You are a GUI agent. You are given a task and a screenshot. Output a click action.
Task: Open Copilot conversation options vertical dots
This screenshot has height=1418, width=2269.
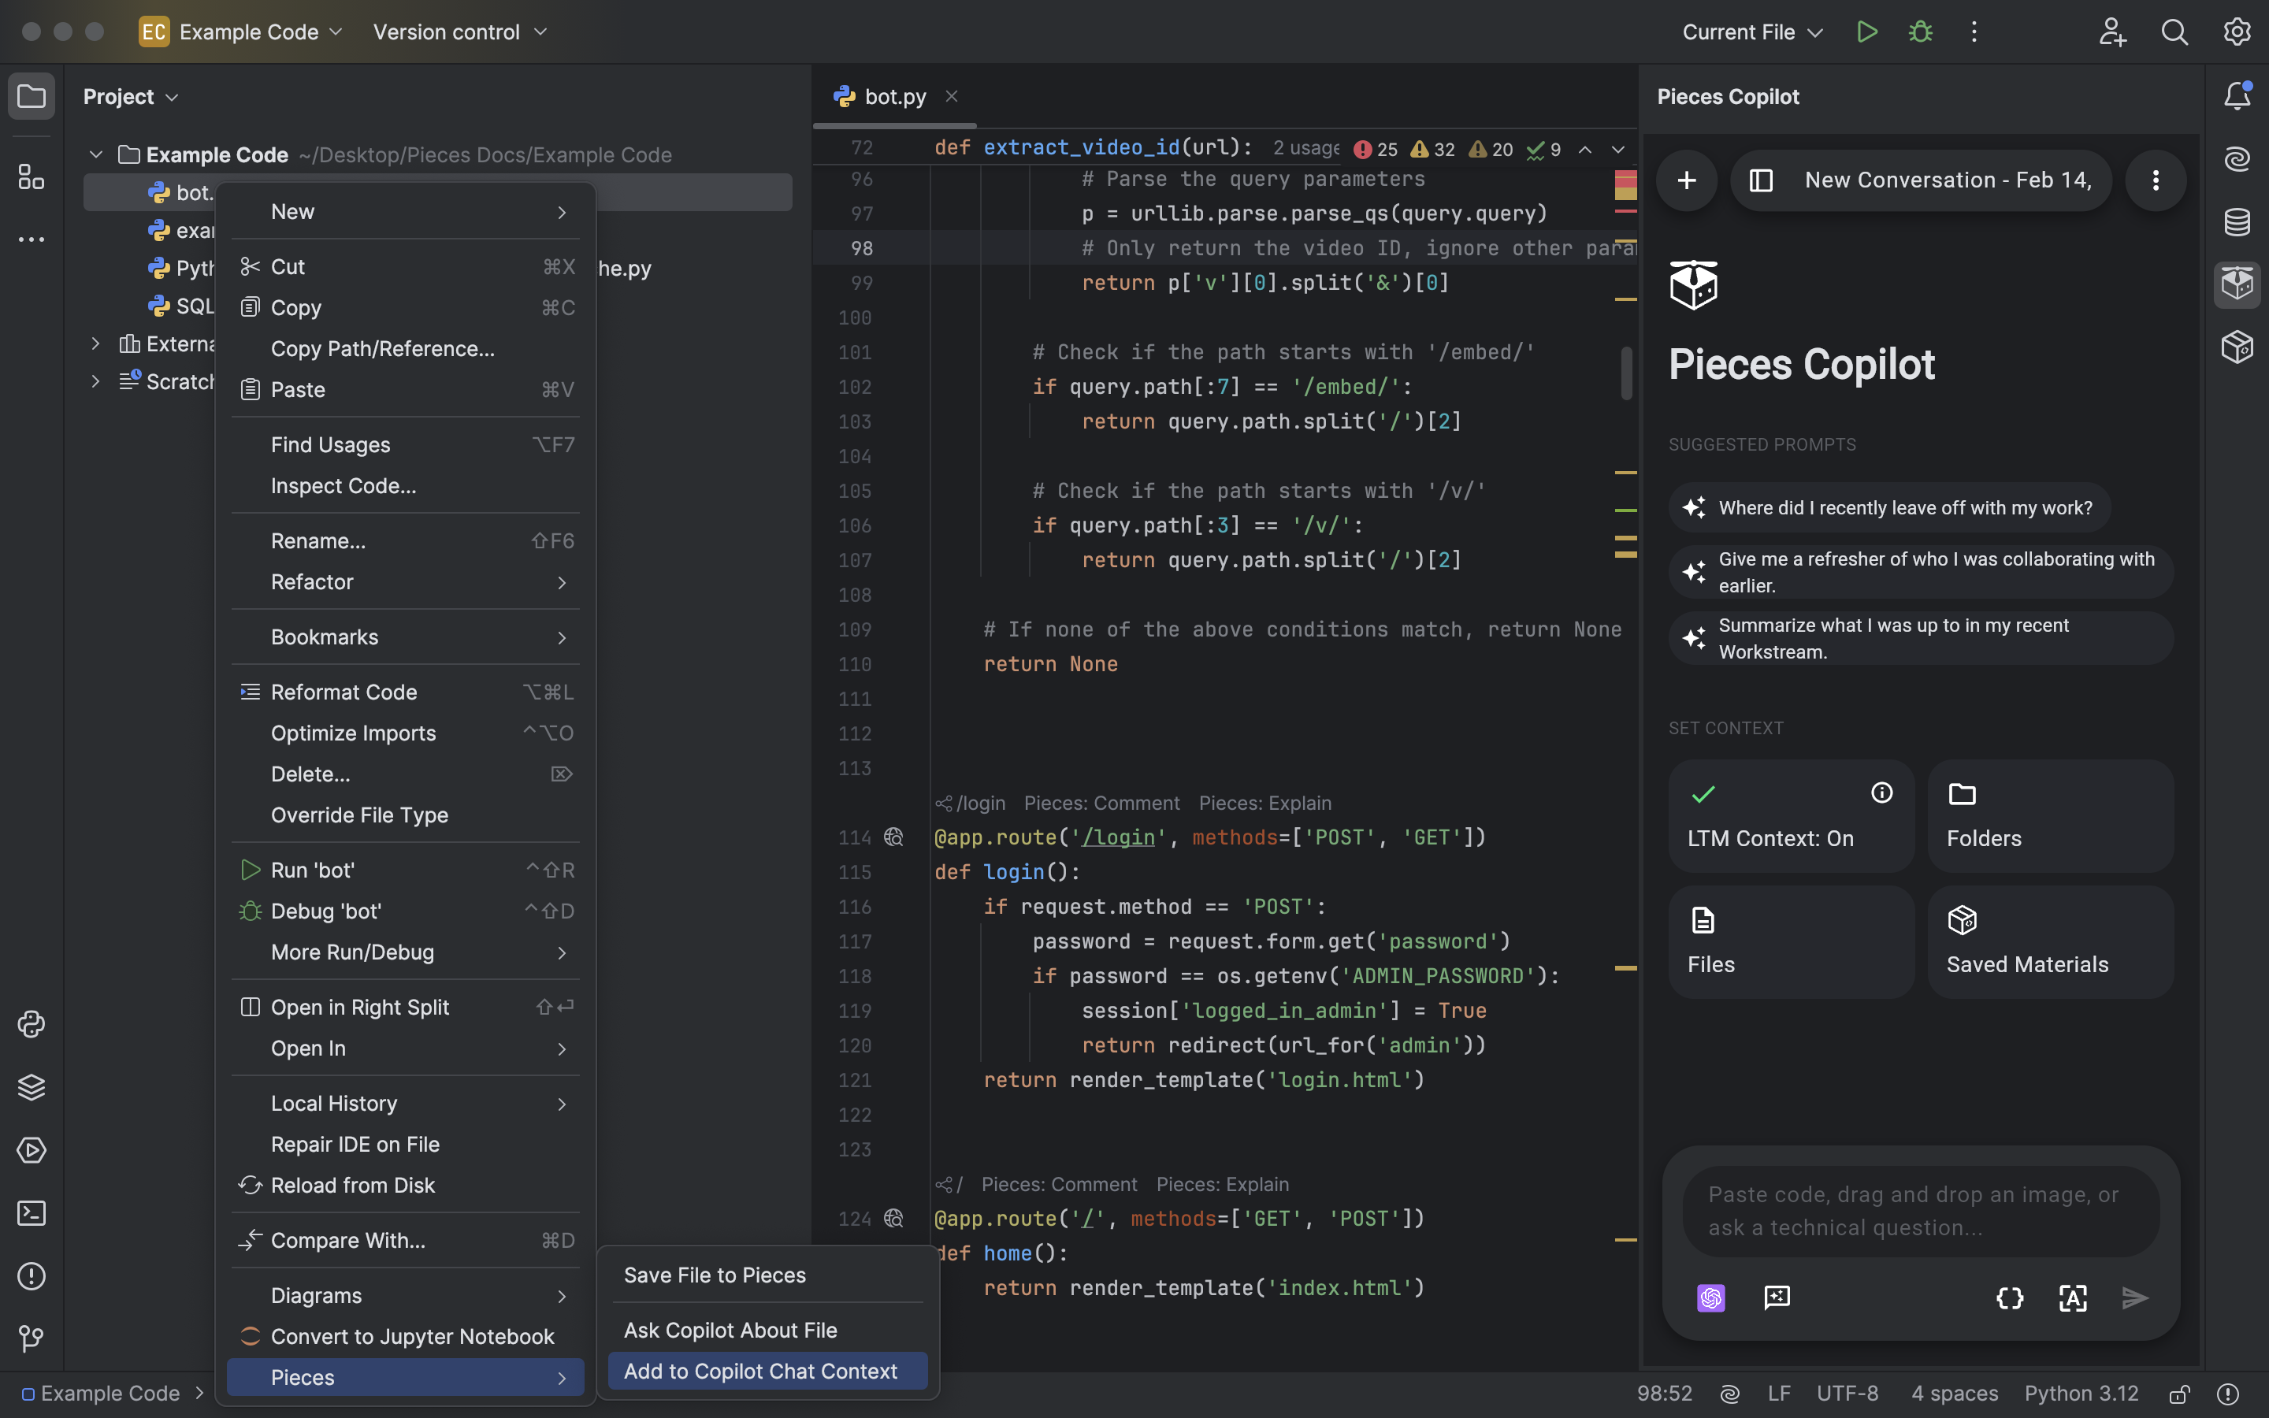click(2156, 180)
